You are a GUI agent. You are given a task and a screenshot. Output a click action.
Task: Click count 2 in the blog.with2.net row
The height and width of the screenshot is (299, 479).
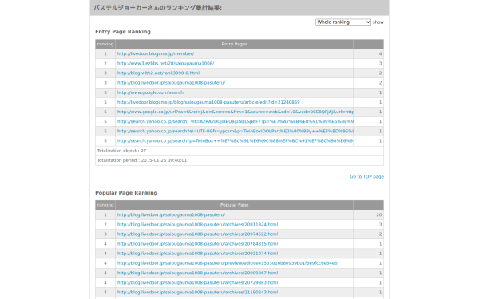tap(380, 73)
